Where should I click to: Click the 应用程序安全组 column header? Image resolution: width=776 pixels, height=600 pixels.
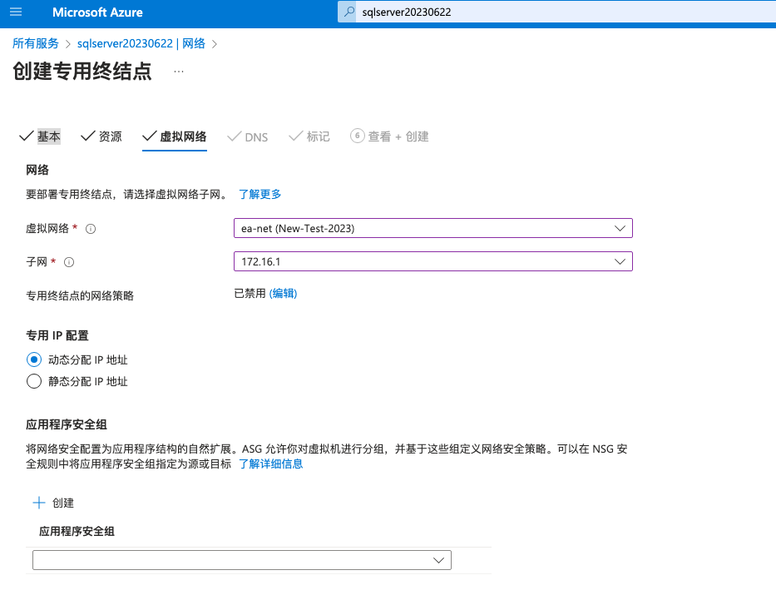pos(77,531)
